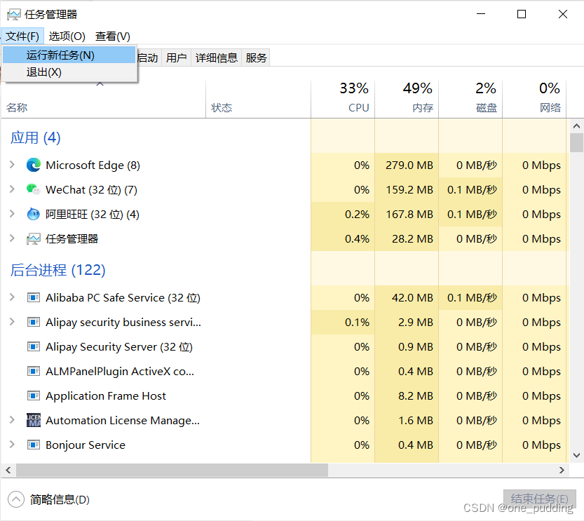Sort by the CPU column header
The image size is (584, 521).
pyautogui.click(x=343, y=98)
